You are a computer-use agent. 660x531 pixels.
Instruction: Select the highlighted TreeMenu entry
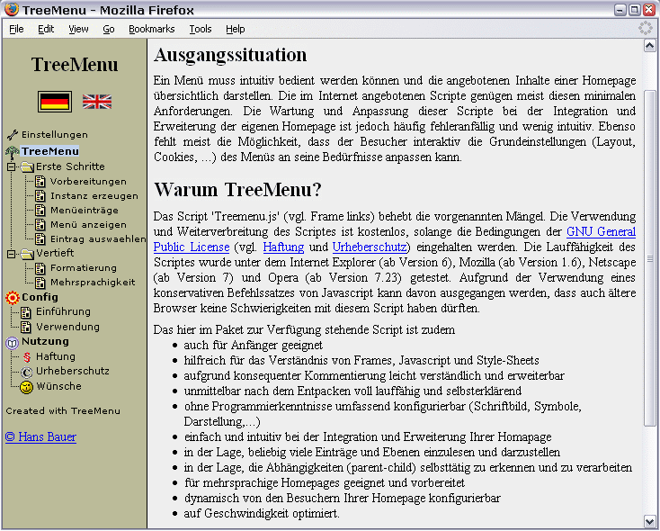(x=50, y=151)
